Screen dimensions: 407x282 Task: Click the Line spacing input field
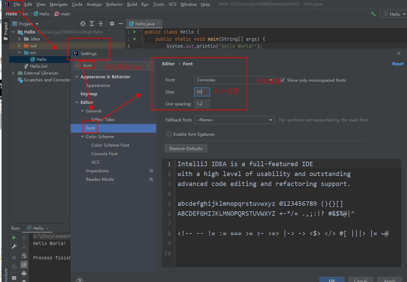pos(202,104)
